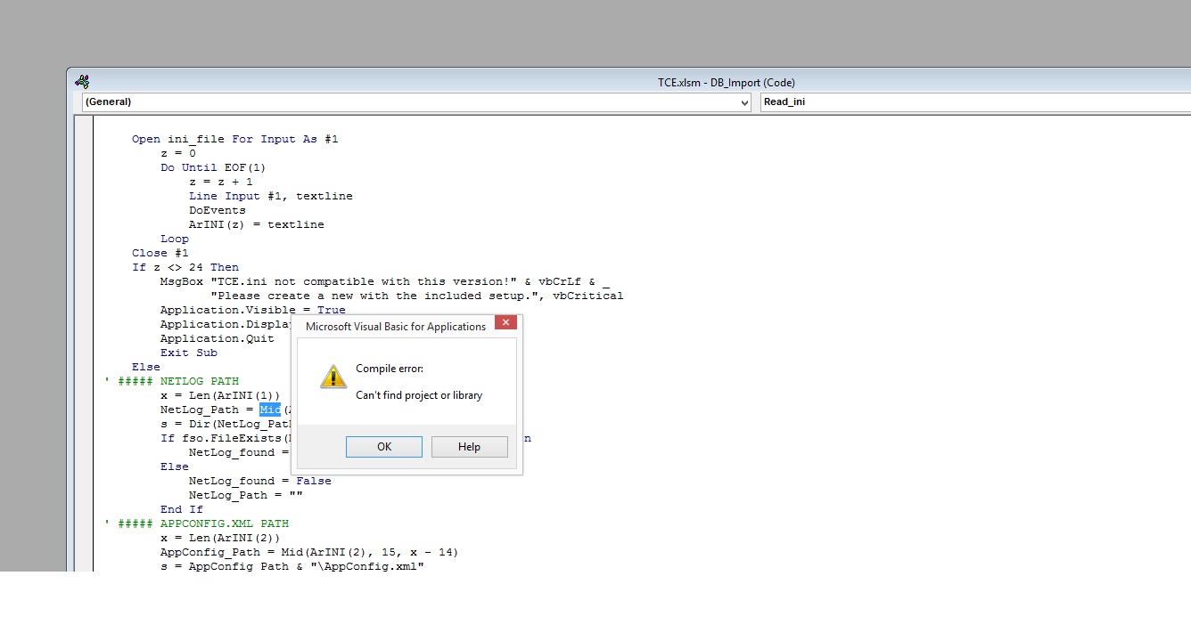
Task: Click the code window margin indicator bar
Action: point(84,343)
